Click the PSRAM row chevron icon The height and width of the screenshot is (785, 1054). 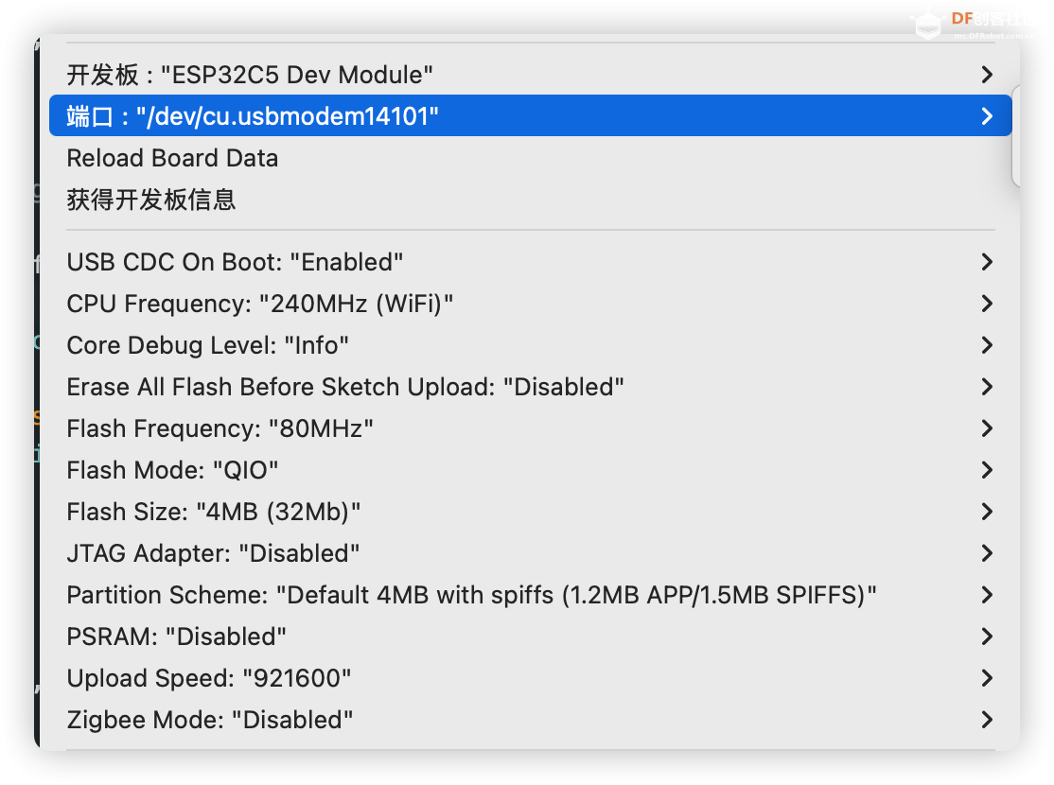[987, 637]
